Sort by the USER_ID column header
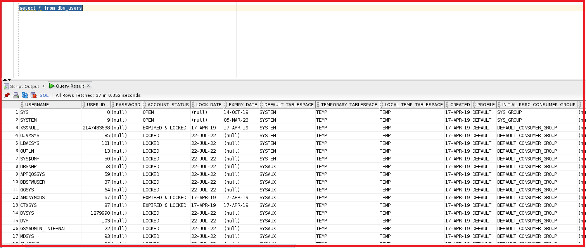Image resolution: width=586 pixels, height=248 pixels. point(96,105)
